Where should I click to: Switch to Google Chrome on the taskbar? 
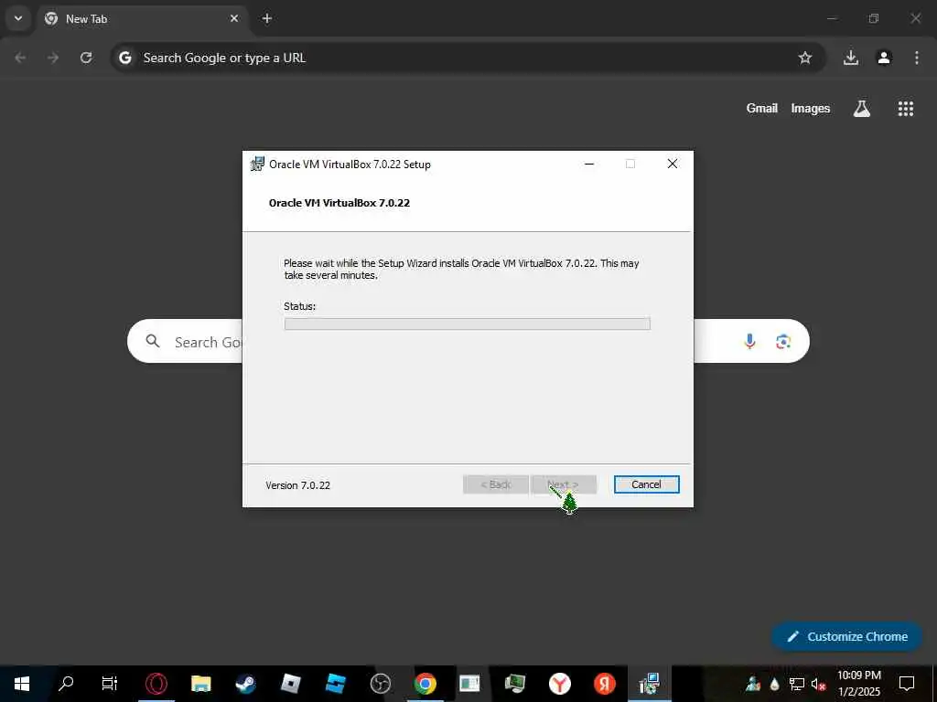(425, 684)
